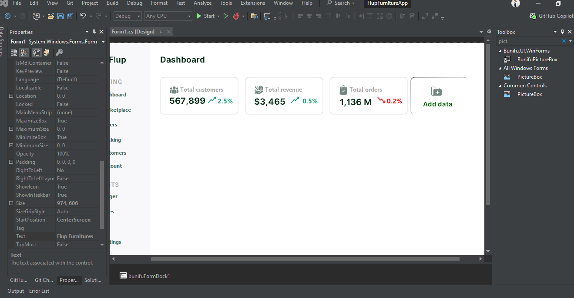Click the designer's horizontal scrollbar thumb
The image size is (574, 298).
pyautogui.click(x=305, y=258)
